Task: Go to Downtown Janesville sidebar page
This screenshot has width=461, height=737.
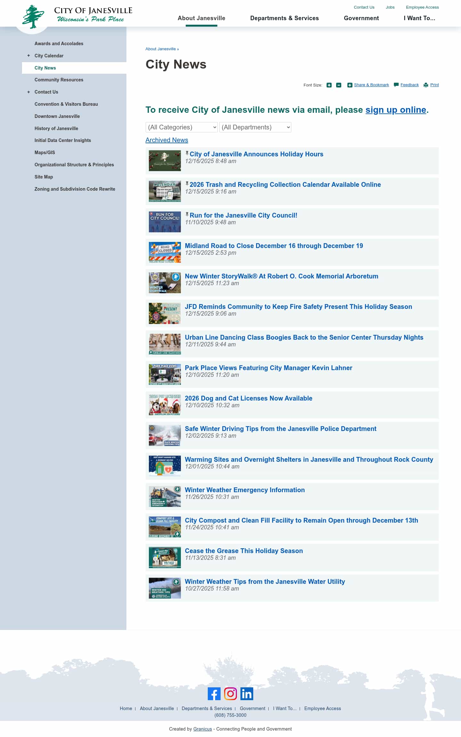Action: click(57, 116)
